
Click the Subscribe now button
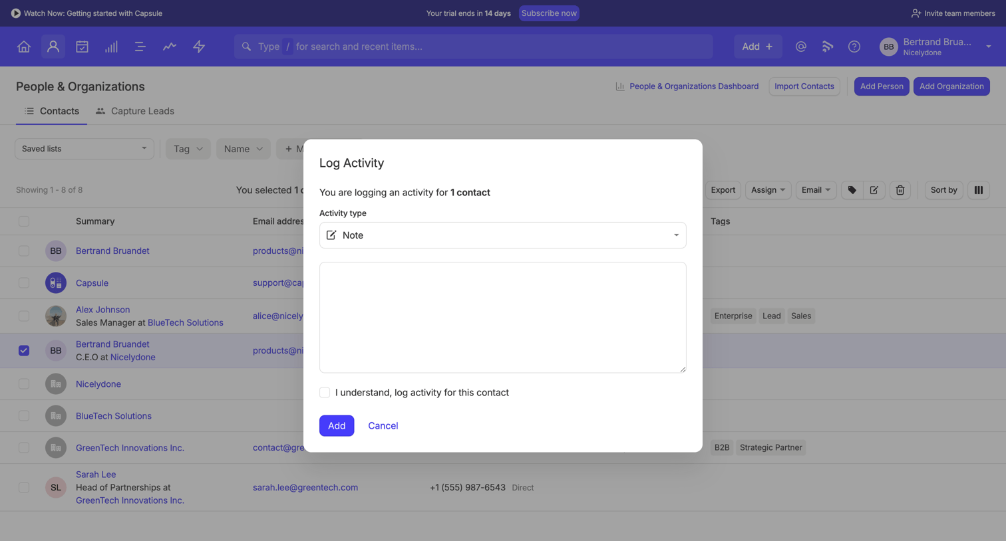click(x=549, y=13)
